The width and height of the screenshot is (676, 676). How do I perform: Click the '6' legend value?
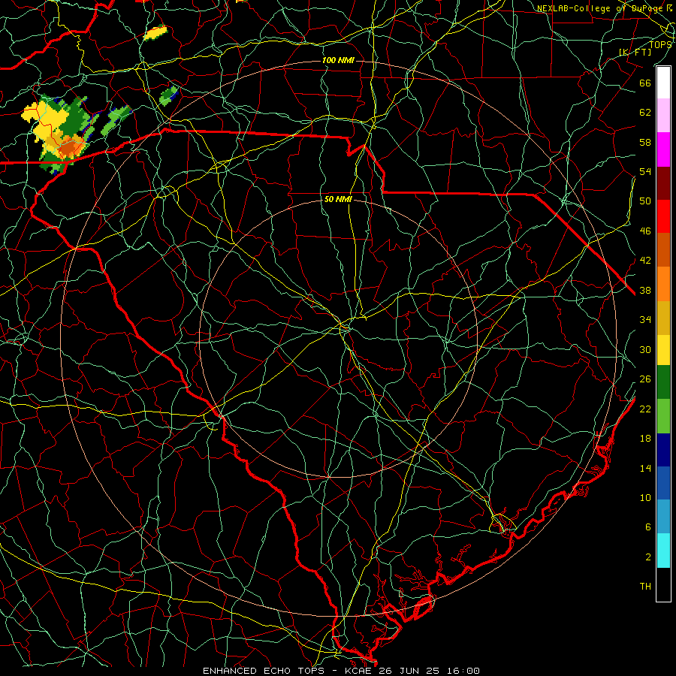pyautogui.click(x=647, y=527)
